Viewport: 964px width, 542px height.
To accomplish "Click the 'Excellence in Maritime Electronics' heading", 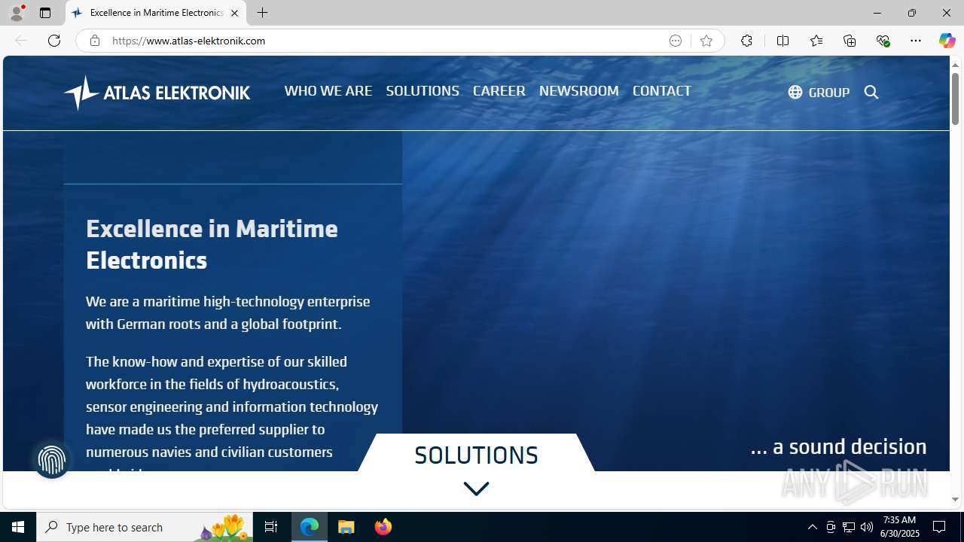I will coord(212,244).
